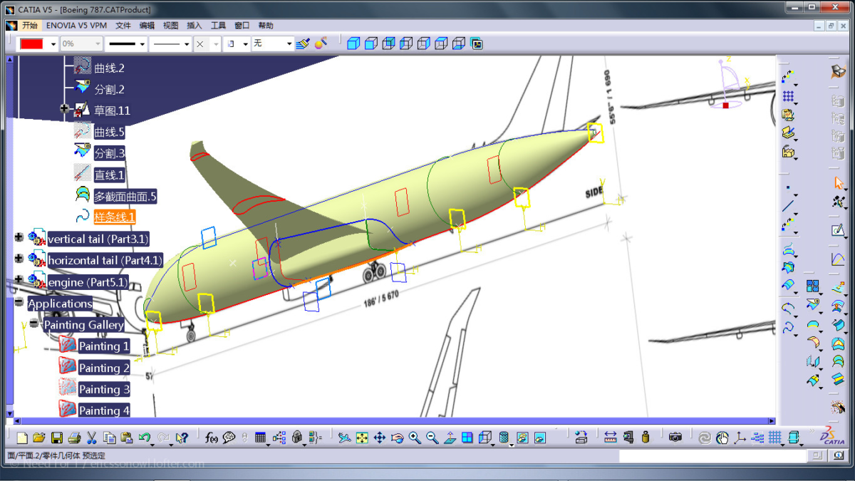Screen dimensions: 855x481
Task: Click the Paste clipboard icon
Action: 127,438
